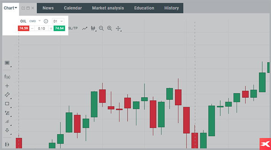Show OIL instrument information
The width and height of the screenshot is (271, 150).
[x=46, y=21]
